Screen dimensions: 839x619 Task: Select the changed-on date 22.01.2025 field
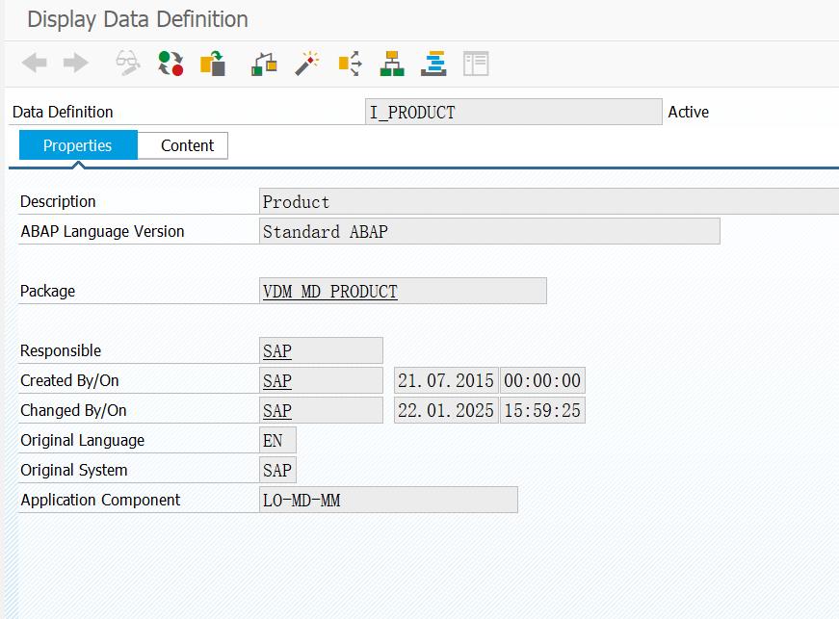point(445,410)
